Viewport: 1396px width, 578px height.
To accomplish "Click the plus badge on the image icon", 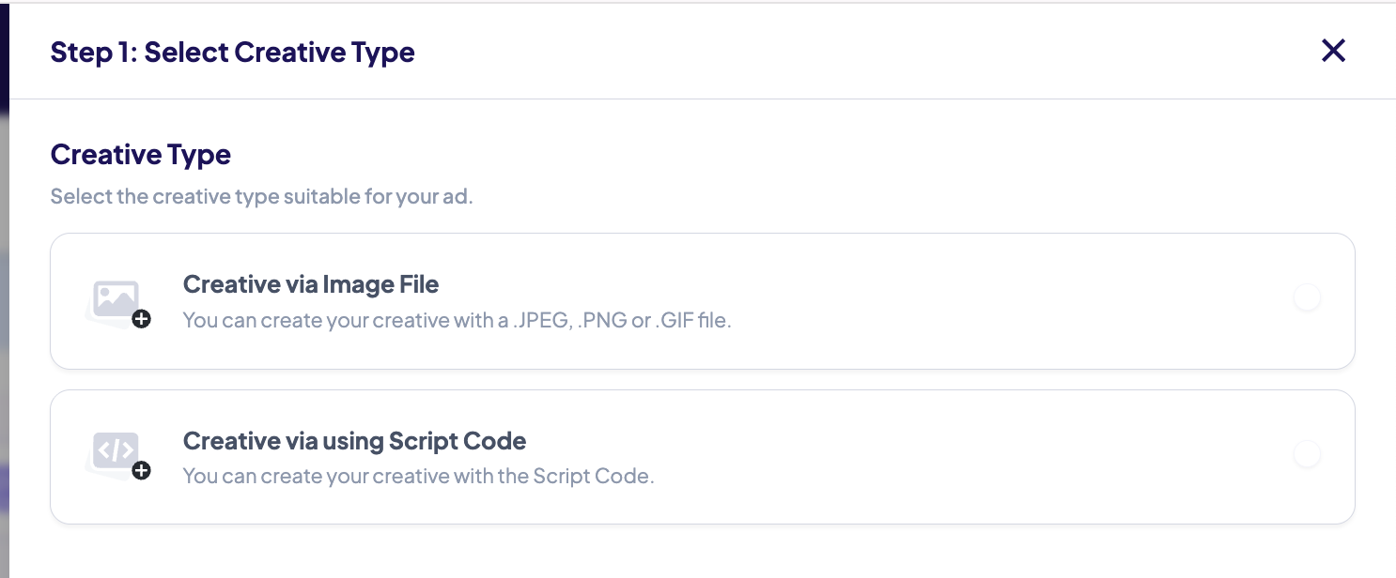I will [142, 320].
